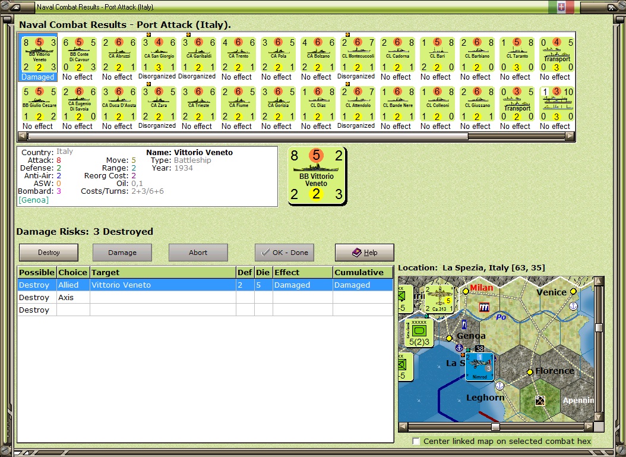626x457 pixels.
Task: Select BB Conte Di Cavour unit counter
Action: [x=79, y=54]
